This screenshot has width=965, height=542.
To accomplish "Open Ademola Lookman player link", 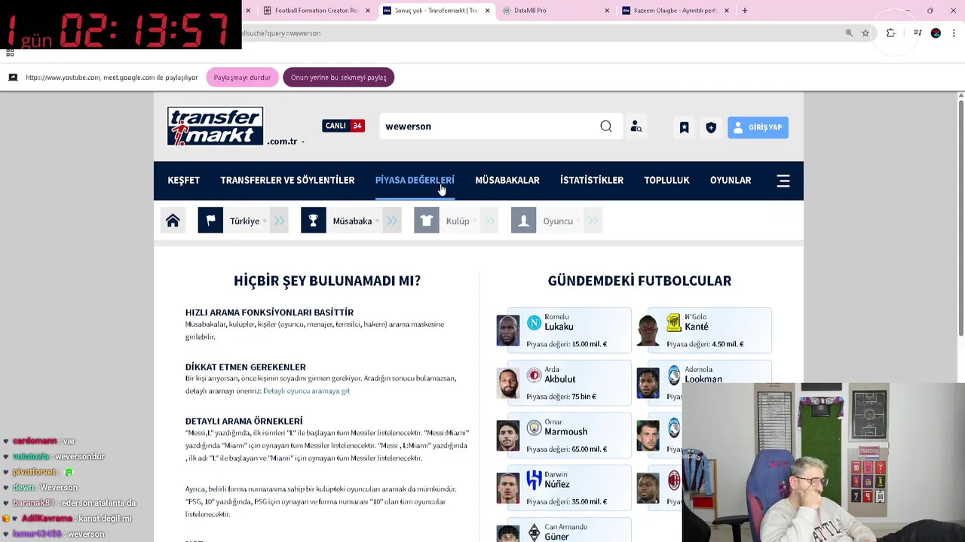I will 703,375.
